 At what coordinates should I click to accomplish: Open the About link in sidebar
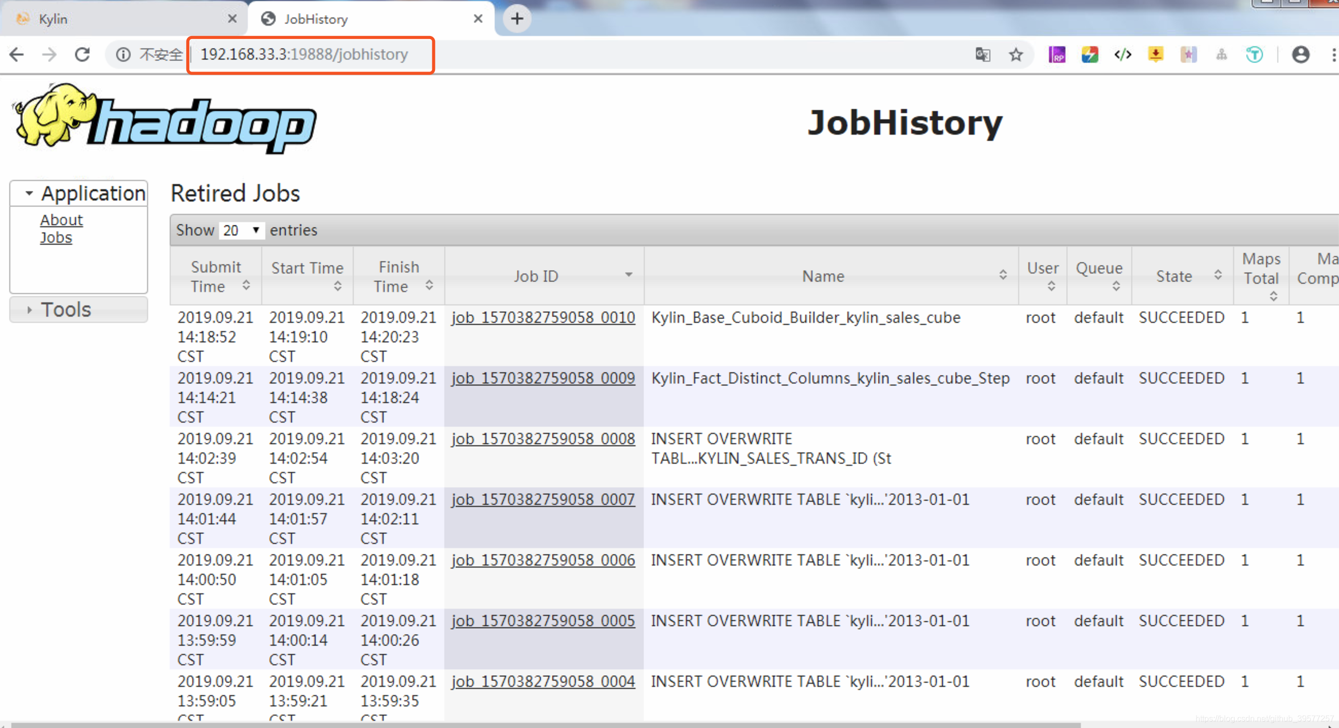[x=61, y=220]
